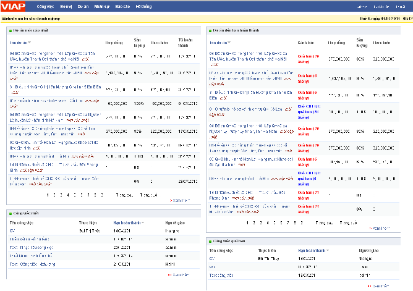Click the date and time text in yellow bar
This screenshot has height=291, width=413.
[x=386, y=19]
